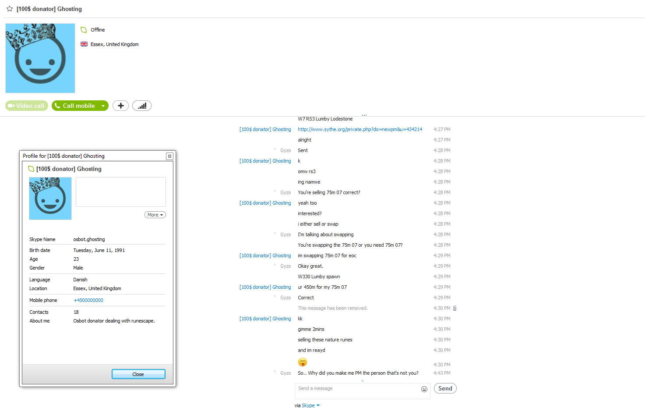
Task: Open the via Skype dropdown
Action: point(311,405)
